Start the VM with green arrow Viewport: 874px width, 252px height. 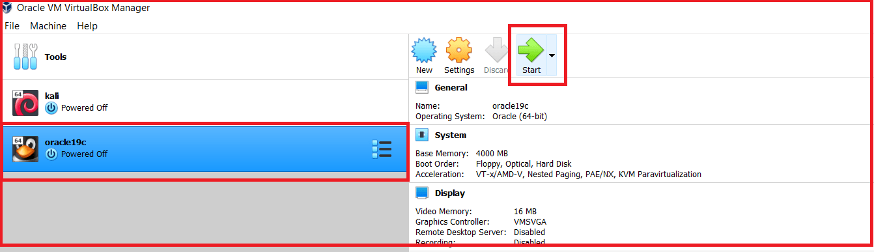click(x=531, y=50)
